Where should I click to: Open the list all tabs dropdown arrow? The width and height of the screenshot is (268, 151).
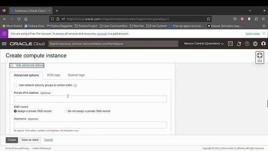[x=250, y=11]
